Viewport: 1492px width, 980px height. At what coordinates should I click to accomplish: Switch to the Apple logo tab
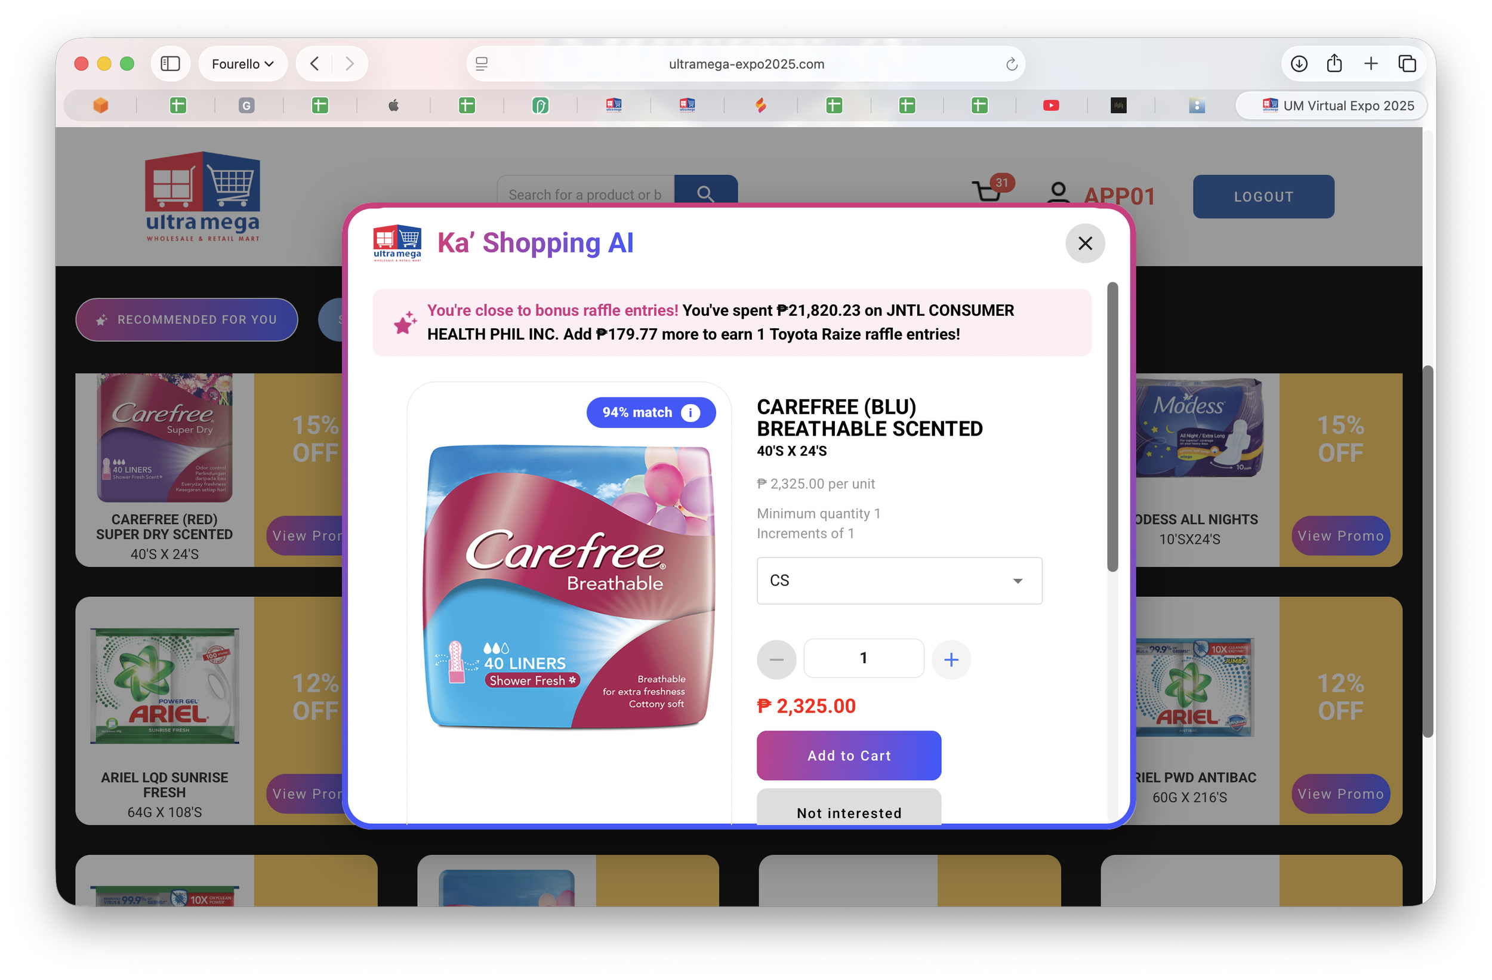393,105
